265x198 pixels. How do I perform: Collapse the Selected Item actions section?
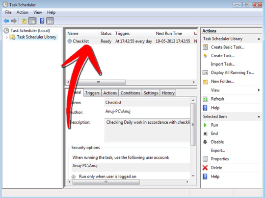coord(259,117)
